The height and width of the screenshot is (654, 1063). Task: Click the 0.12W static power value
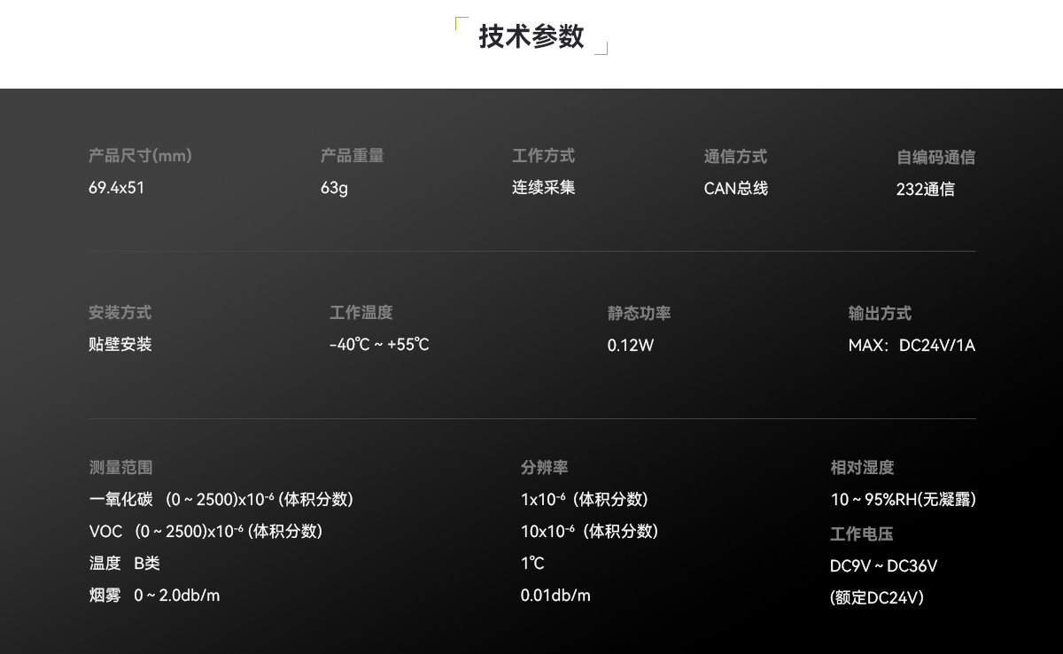631,346
